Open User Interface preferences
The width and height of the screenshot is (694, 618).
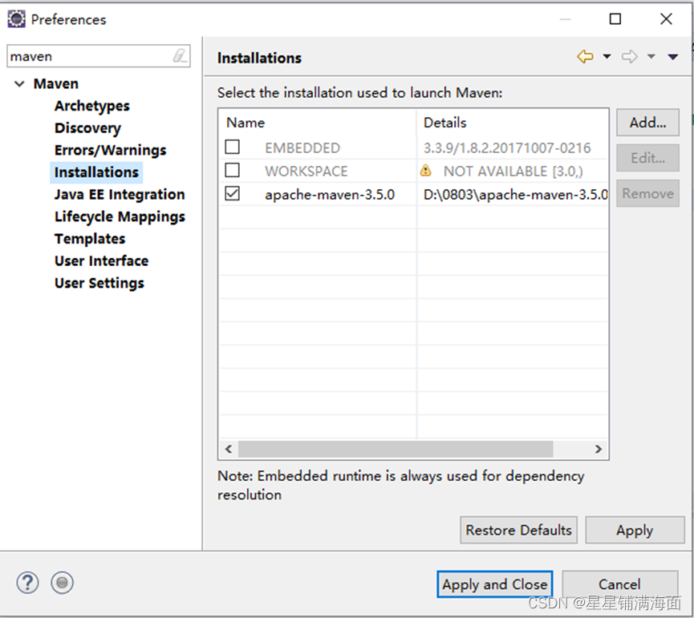click(x=101, y=261)
